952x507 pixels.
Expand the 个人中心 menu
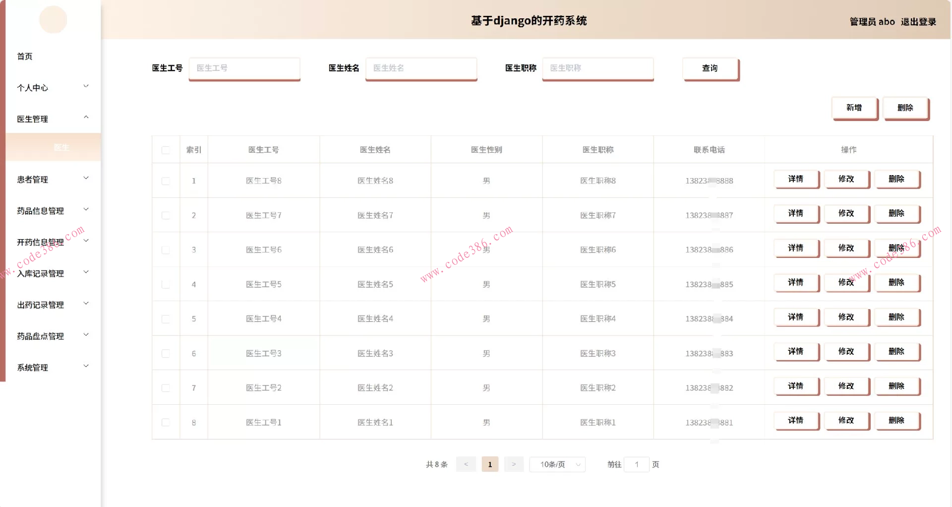[x=33, y=88]
